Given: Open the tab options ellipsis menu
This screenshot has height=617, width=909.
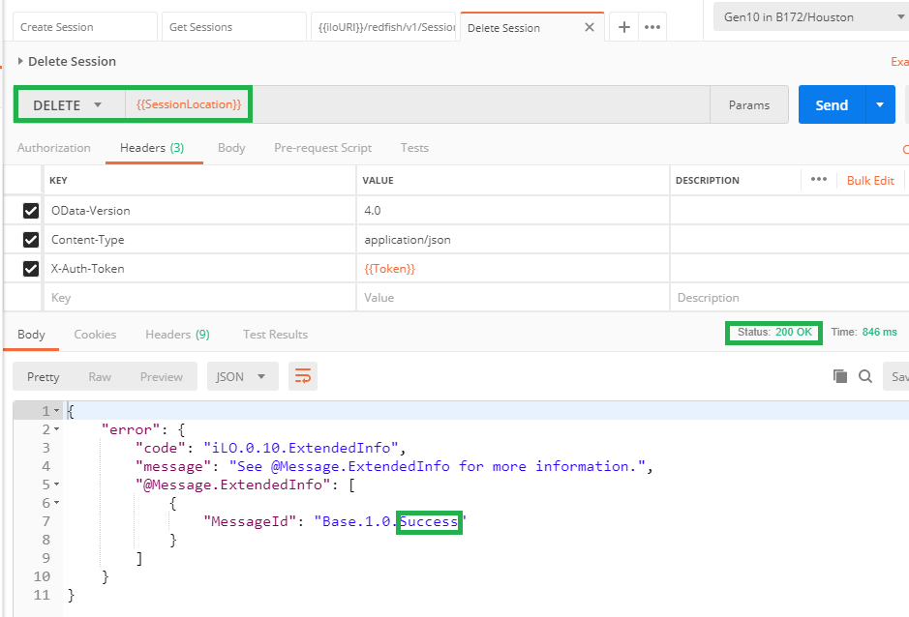Looking at the screenshot, I should tap(652, 27).
